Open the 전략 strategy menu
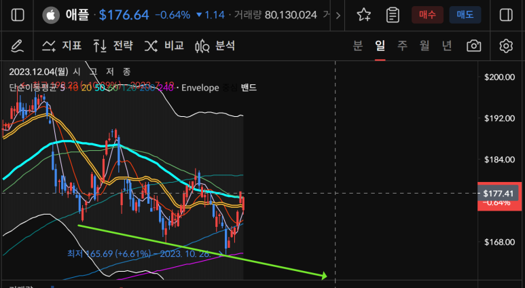 pyautogui.click(x=113, y=46)
